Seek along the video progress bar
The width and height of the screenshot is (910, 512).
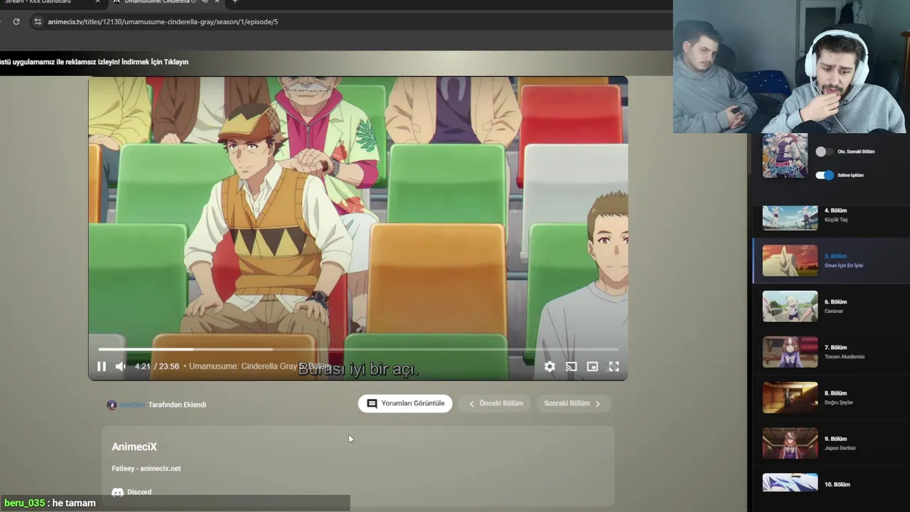click(358, 349)
